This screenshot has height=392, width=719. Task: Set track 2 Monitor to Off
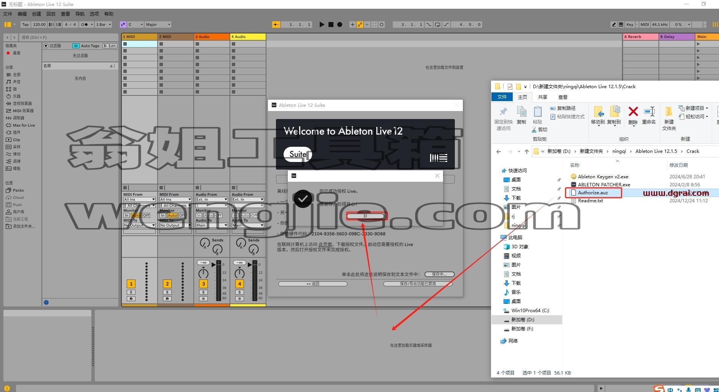(x=182, y=215)
